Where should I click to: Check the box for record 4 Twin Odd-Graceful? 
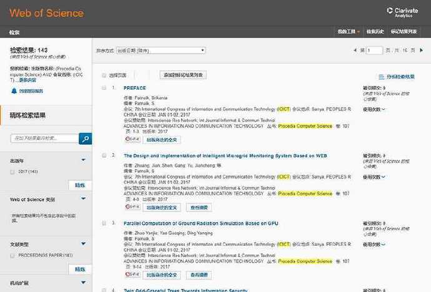pyautogui.click(x=104, y=290)
